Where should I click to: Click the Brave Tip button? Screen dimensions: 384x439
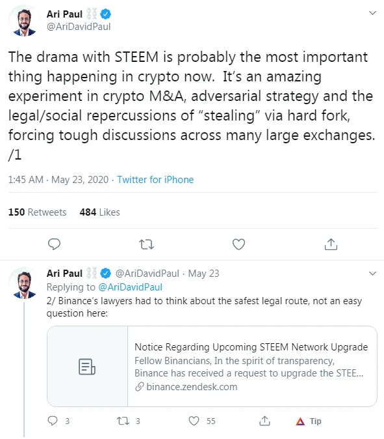(309, 421)
